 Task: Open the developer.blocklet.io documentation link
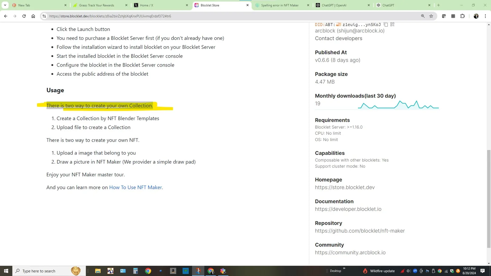click(348, 209)
